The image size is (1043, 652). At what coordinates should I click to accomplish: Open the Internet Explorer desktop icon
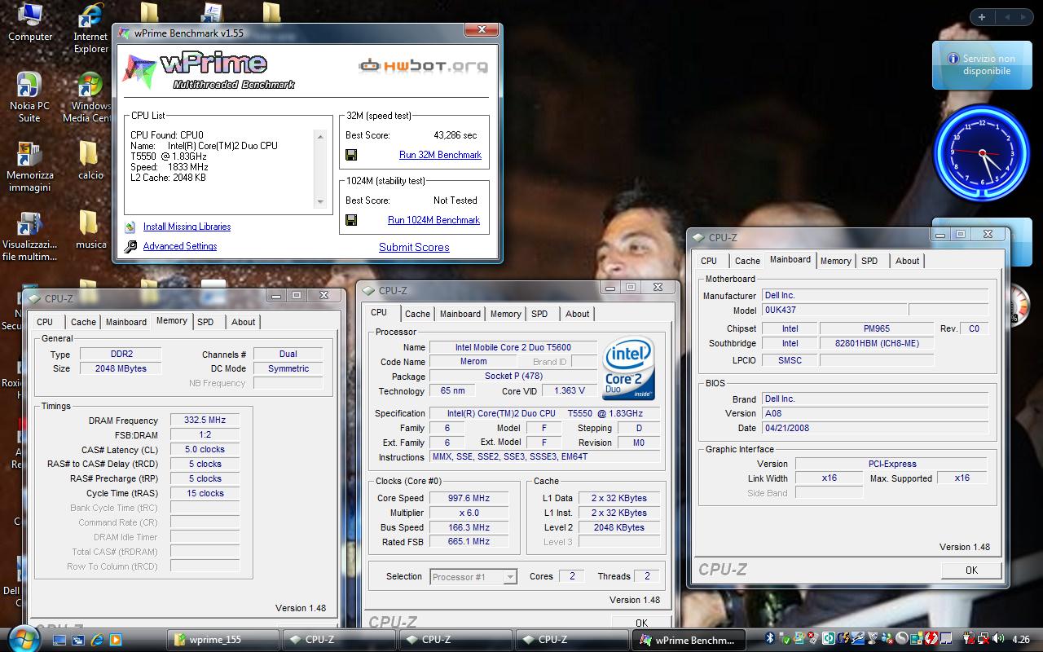90,29
